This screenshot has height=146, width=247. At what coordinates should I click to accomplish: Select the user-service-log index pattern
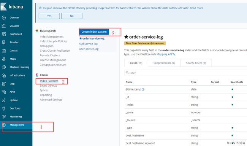(x=89, y=49)
